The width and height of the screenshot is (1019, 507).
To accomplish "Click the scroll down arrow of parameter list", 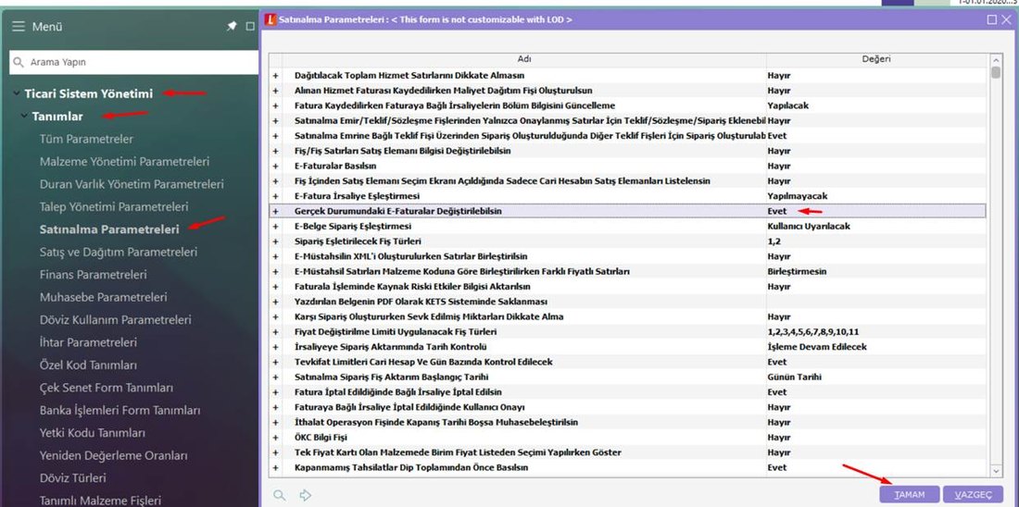I will (996, 471).
